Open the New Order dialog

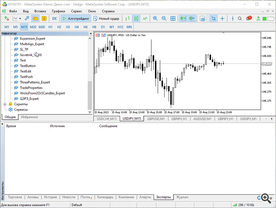click(x=106, y=18)
